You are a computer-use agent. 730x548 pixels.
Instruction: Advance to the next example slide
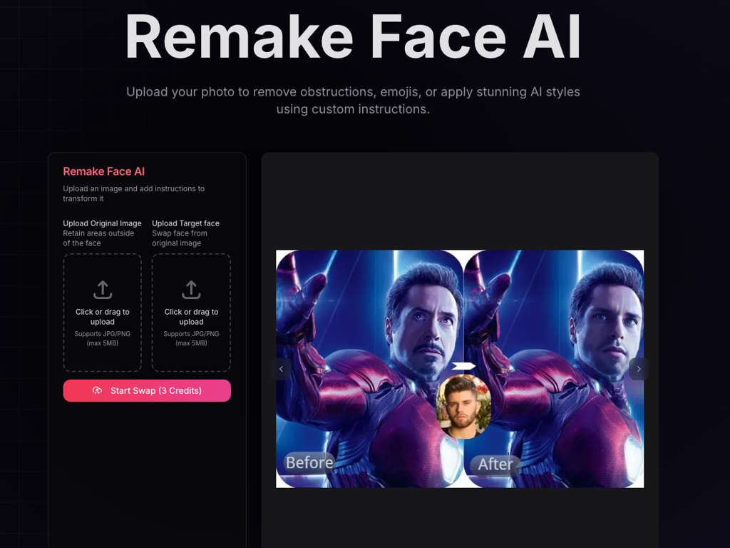coord(638,369)
